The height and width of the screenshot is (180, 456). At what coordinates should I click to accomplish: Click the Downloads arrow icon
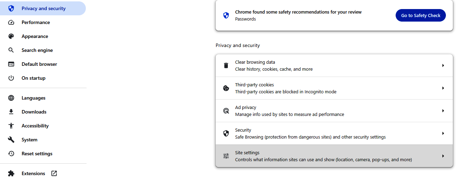coord(11,112)
